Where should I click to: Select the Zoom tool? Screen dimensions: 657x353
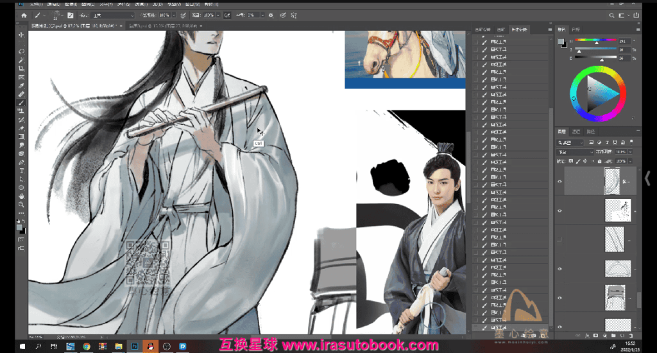[x=21, y=205]
